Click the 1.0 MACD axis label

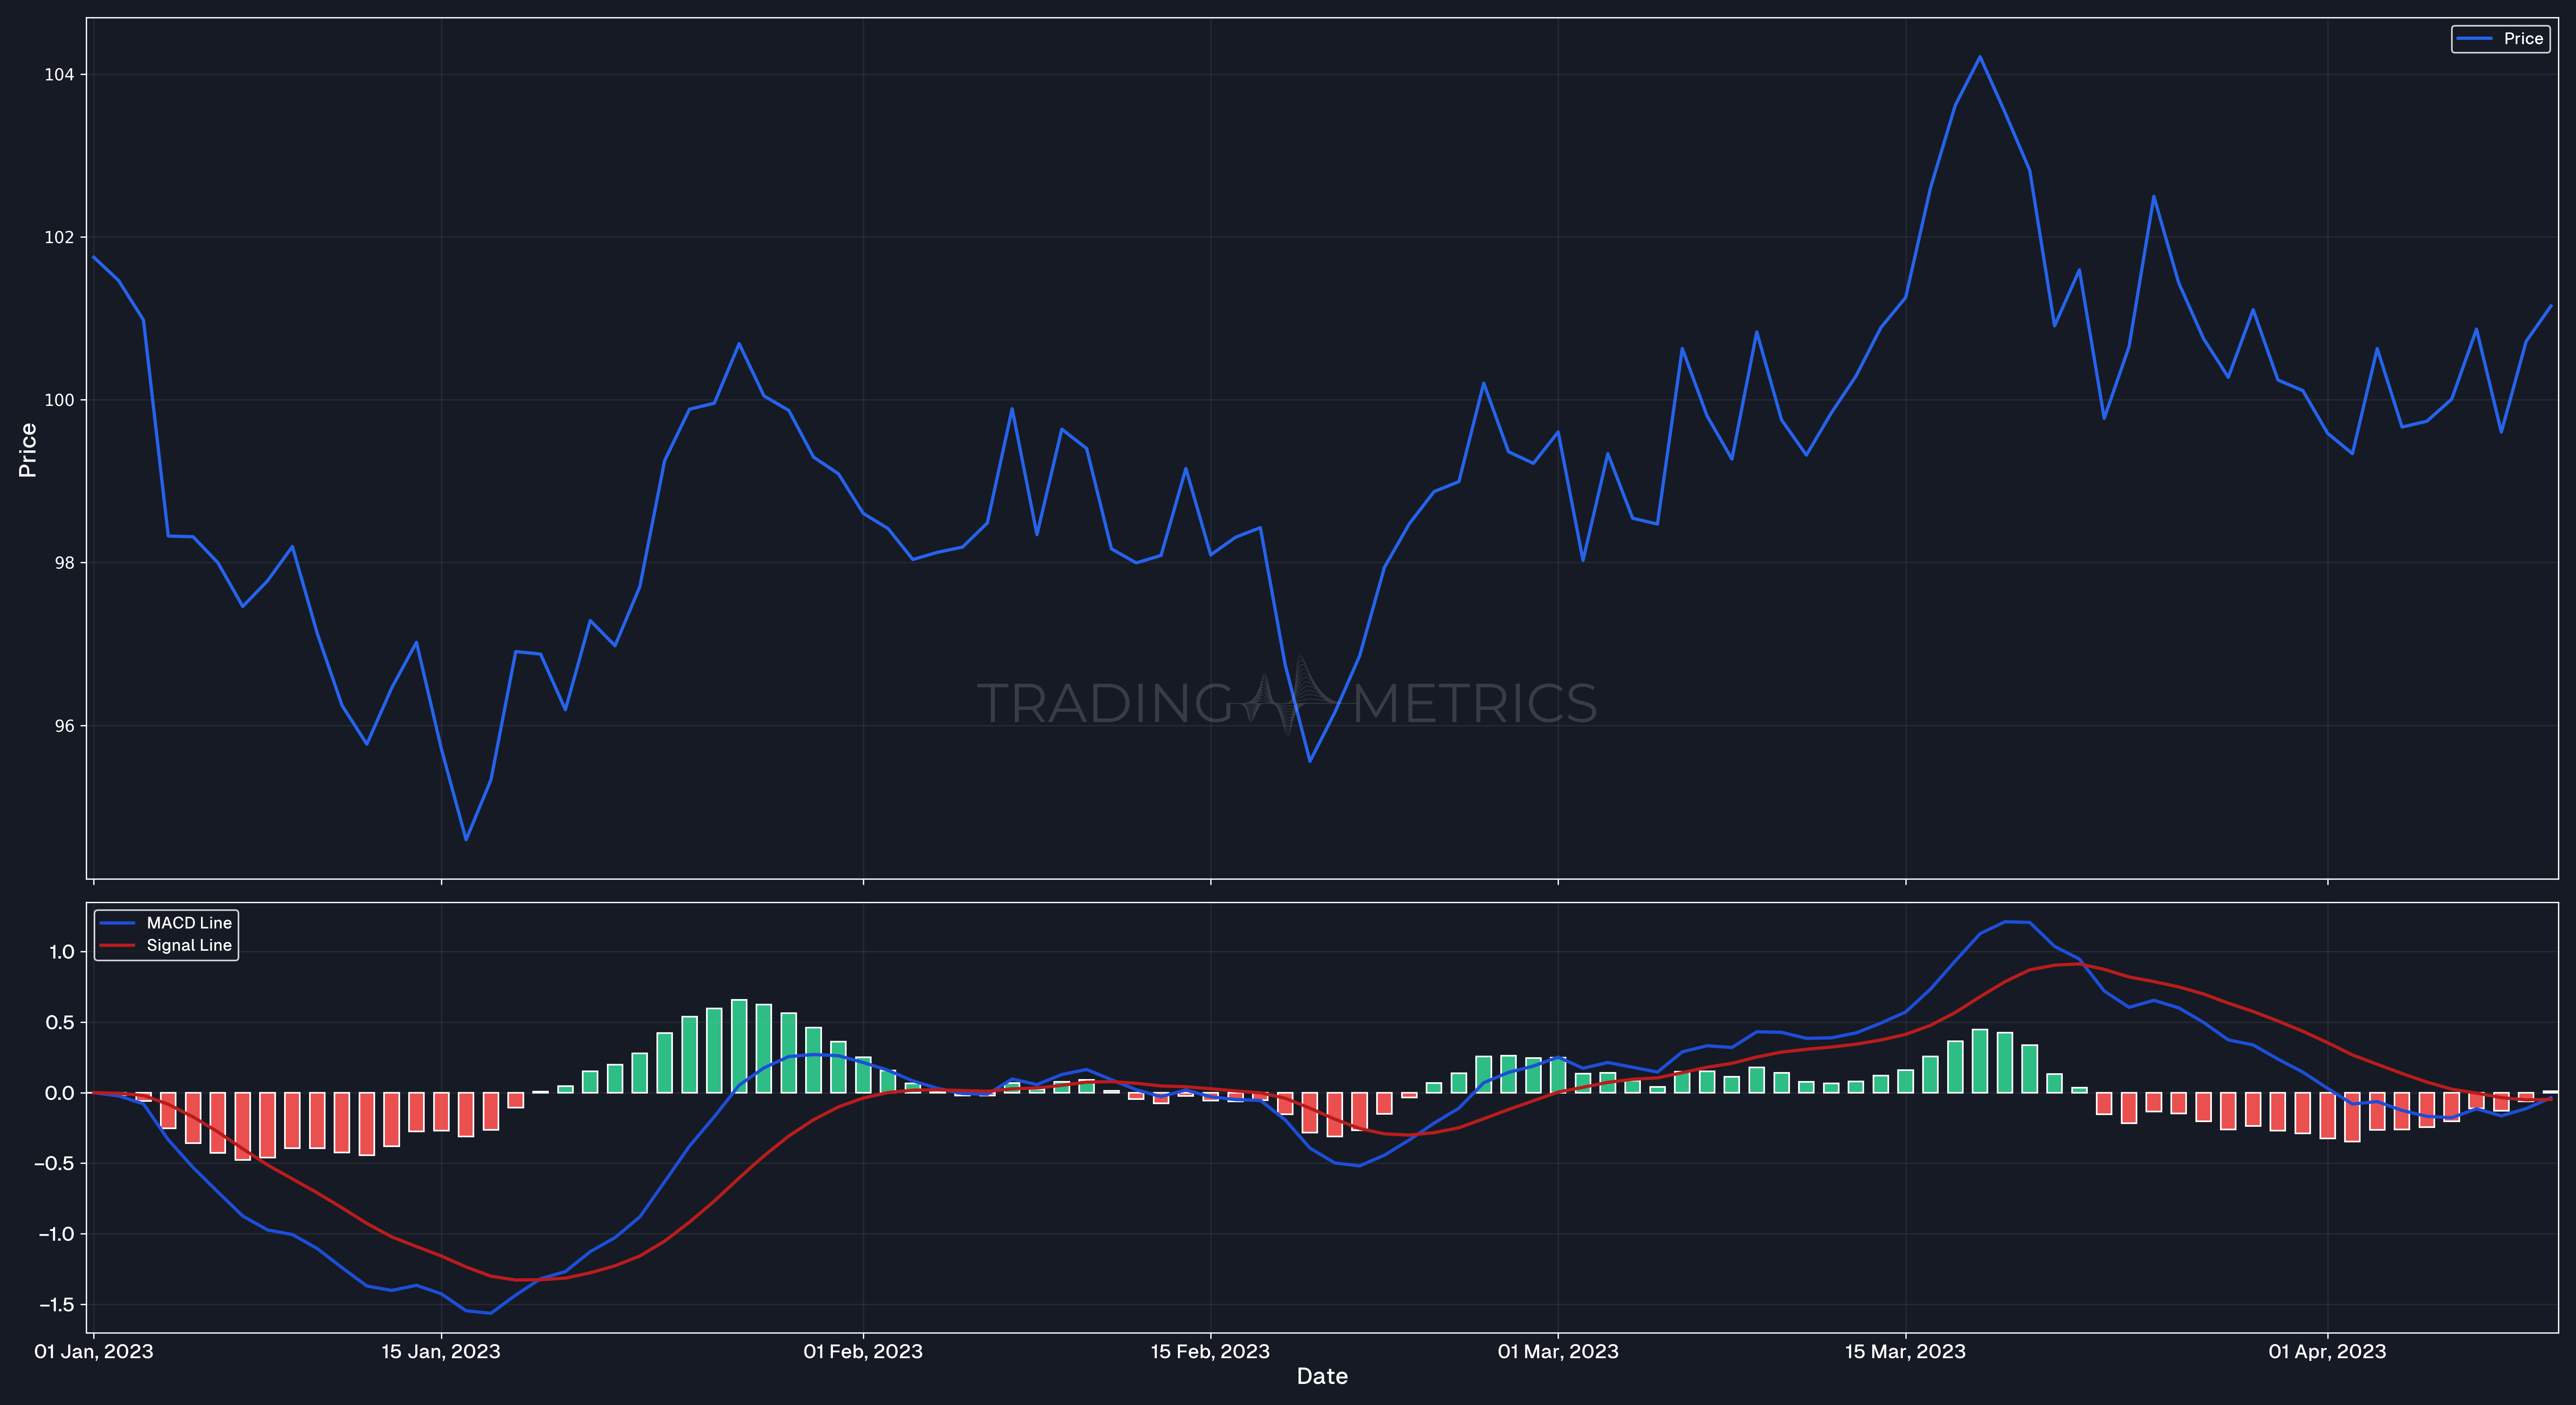click(62, 952)
